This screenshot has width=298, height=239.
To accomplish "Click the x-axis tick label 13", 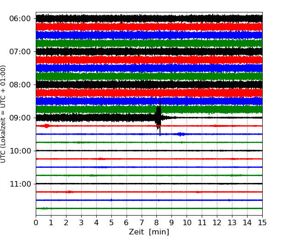I will point(232,222).
